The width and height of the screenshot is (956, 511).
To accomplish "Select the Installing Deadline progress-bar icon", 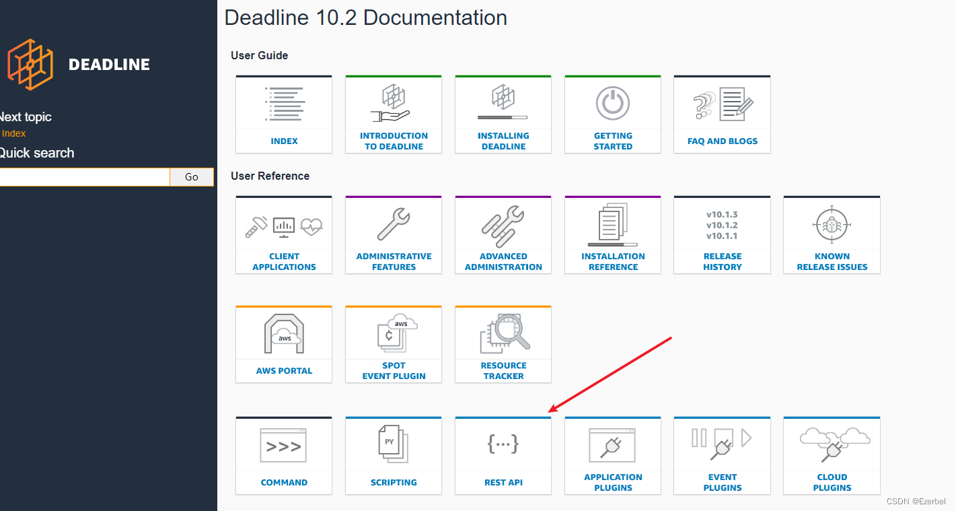I will pos(503,102).
